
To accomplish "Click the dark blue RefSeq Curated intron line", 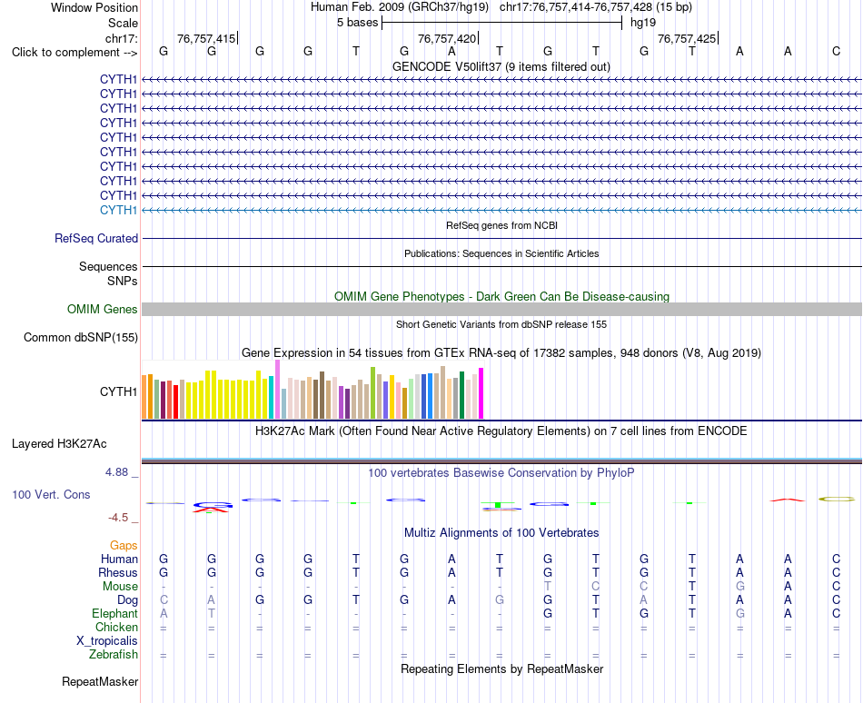I will (501, 238).
